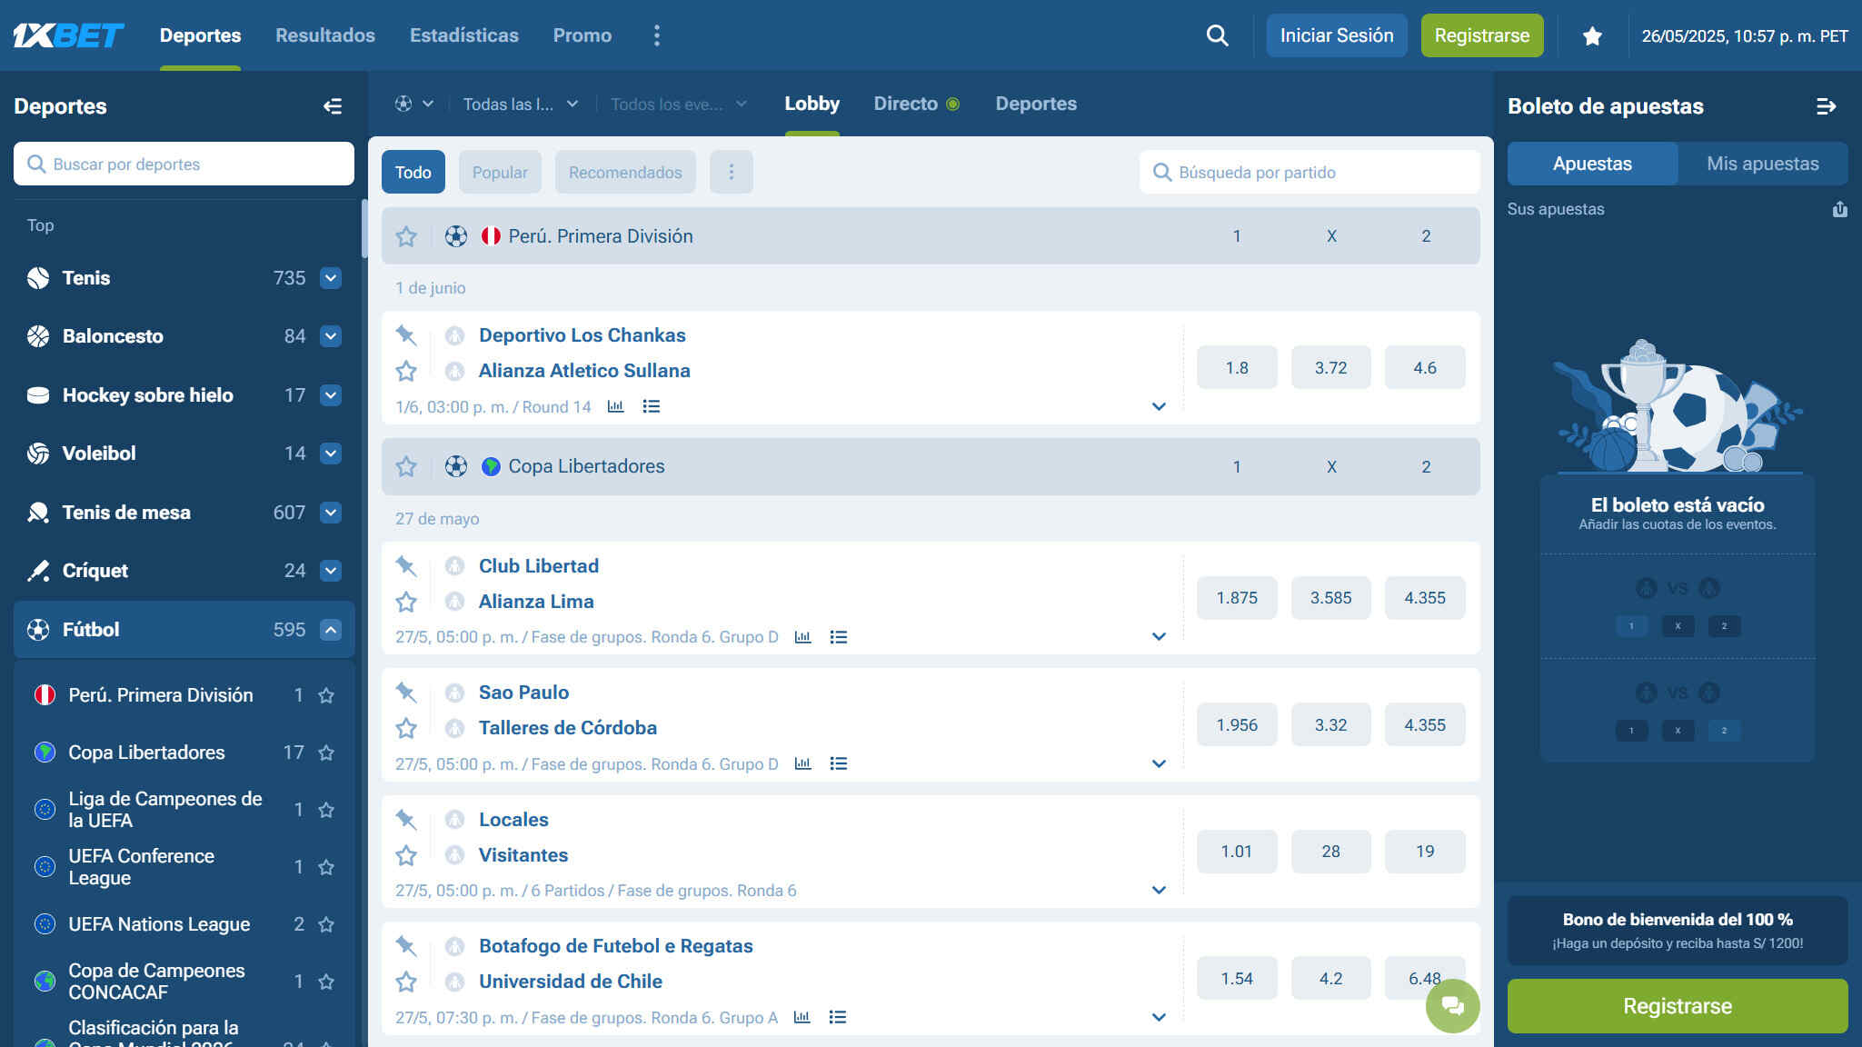Favorite the Alianza Lima match star

click(406, 602)
